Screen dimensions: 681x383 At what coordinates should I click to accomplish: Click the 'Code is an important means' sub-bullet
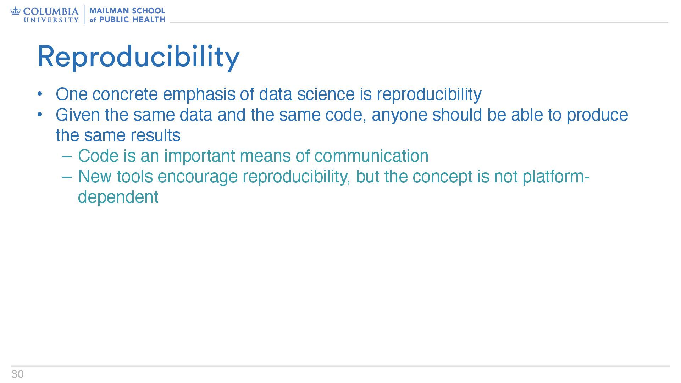click(253, 156)
